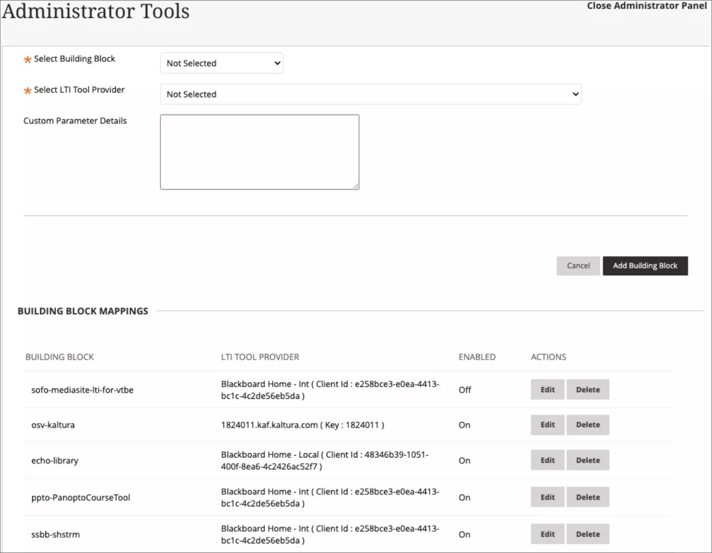This screenshot has width=712, height=553.
Task: Delete the echo-library mapping
Action: (587, 460)
